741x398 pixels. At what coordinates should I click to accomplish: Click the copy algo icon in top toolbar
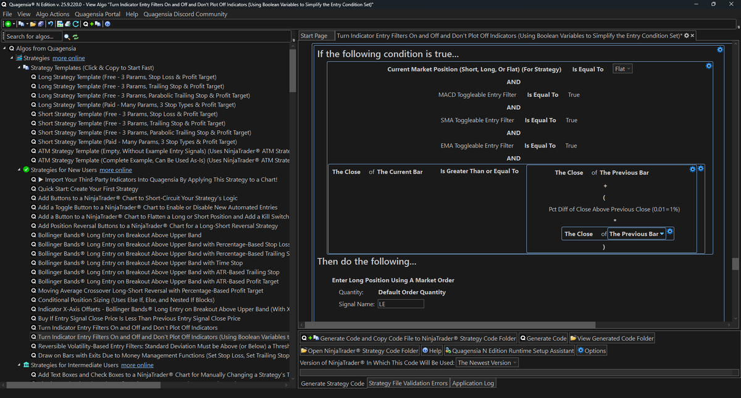(x=21, y=24)
